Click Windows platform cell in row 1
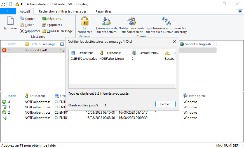The width and height of the screenshot is (244, 148). (x=190, y=118)
